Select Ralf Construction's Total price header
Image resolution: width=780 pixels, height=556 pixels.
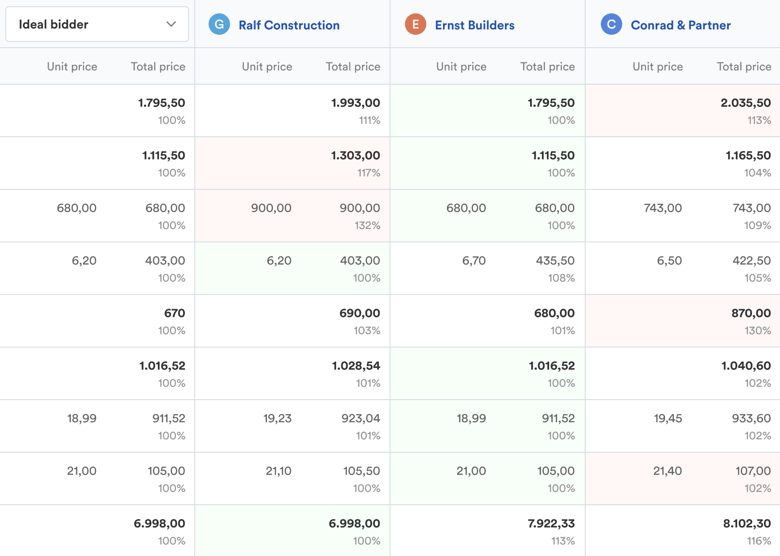353,66
